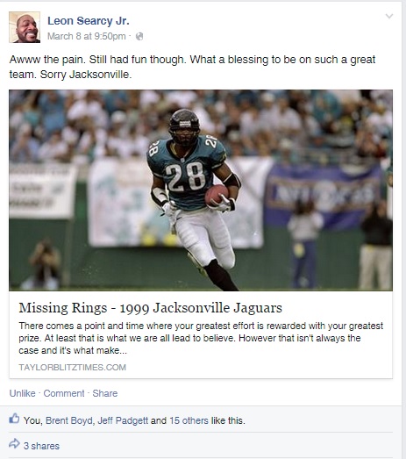
Task: Click the March 8 at 9:50pm timestamp
Action: point(87,36)
